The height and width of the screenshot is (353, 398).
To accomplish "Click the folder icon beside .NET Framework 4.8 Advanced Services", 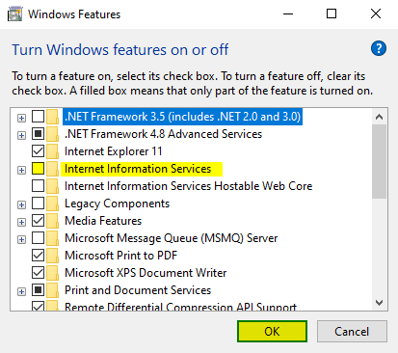I will (x=53, y=134).
